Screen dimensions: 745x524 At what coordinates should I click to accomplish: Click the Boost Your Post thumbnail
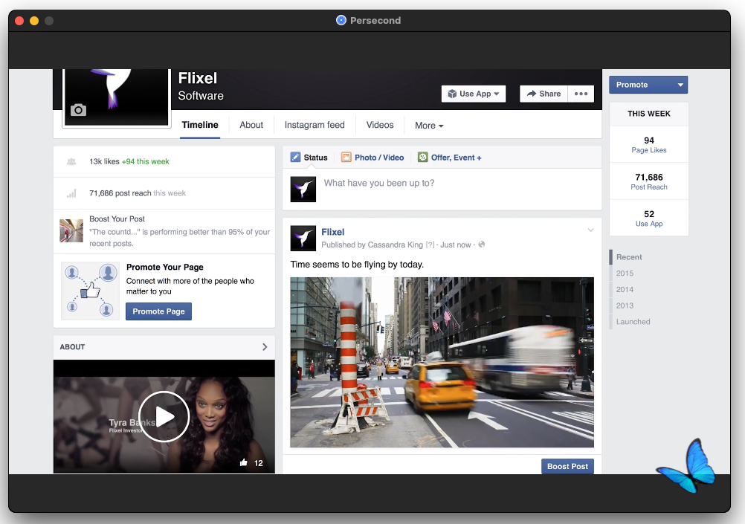click(71, 230)
